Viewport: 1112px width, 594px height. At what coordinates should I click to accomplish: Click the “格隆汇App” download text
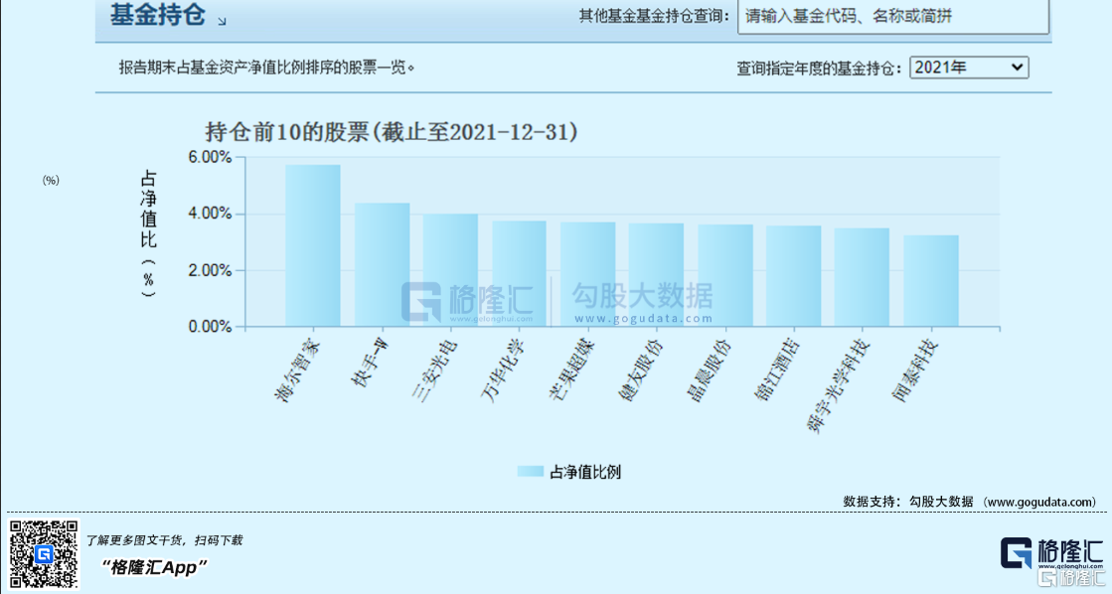pos(155,567)
